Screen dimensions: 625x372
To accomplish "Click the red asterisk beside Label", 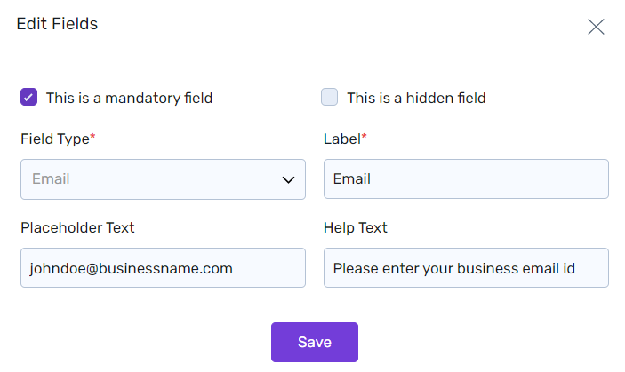I will 365,138.
